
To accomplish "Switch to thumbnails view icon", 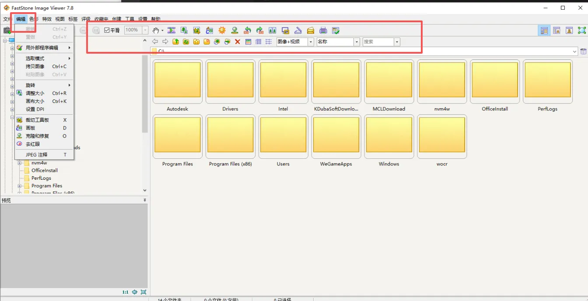I will pos(248,42).
